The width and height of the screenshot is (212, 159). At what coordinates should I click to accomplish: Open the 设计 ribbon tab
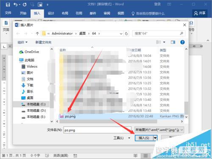[51, 13]
